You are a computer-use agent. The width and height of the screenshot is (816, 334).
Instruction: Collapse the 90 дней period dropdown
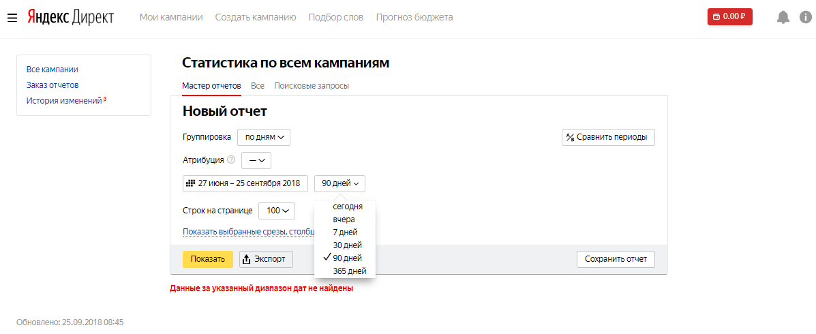click(x=339, y=183)
